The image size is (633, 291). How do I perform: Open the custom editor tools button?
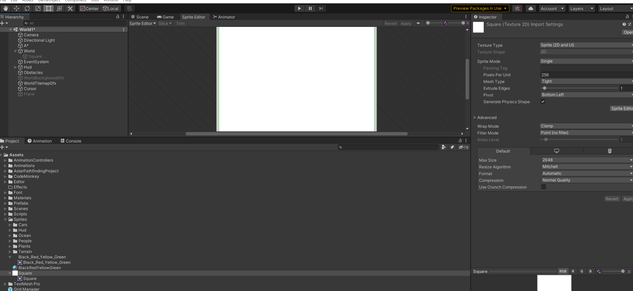[70, 8]
